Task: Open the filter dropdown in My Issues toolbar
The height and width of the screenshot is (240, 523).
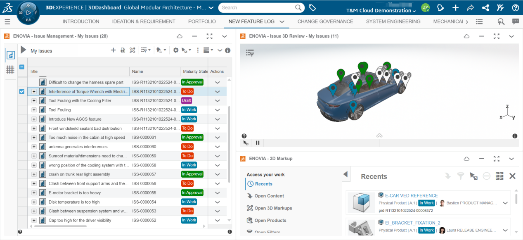Action: point(146,50)
